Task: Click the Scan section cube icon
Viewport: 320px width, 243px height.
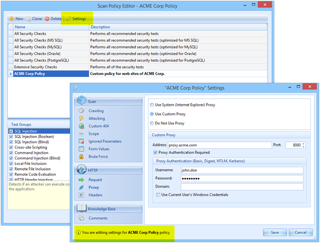Action: click(82, 100)
